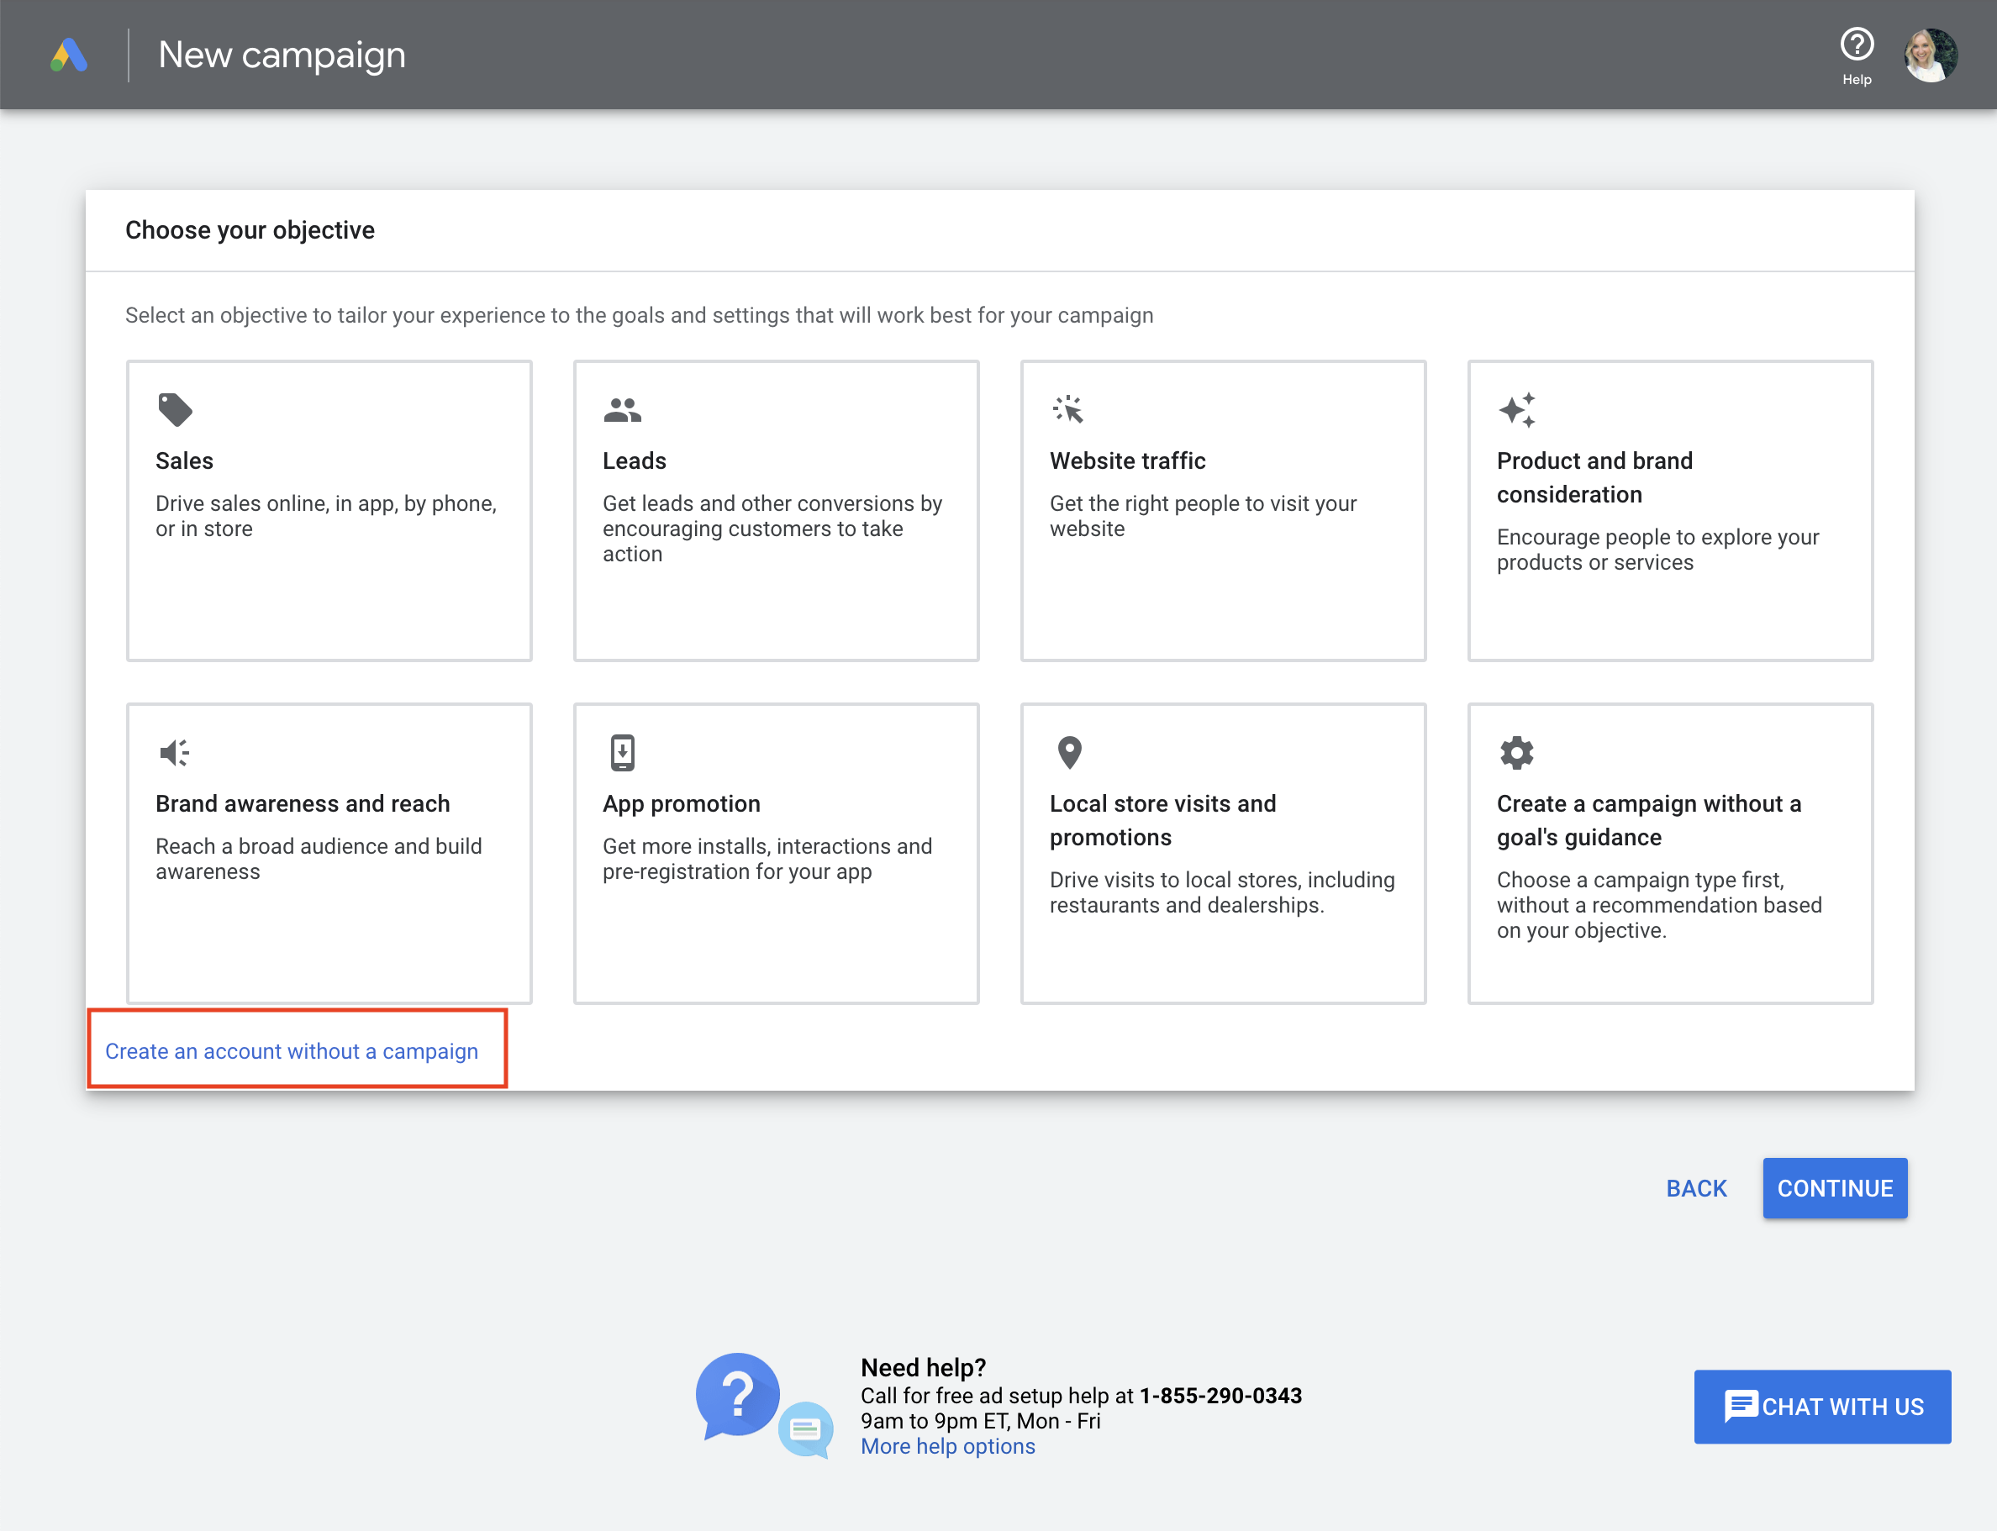This screenshot has height=1531, width=1997.
Task: Click the App promotion phone icon
Action: point(622,753)
